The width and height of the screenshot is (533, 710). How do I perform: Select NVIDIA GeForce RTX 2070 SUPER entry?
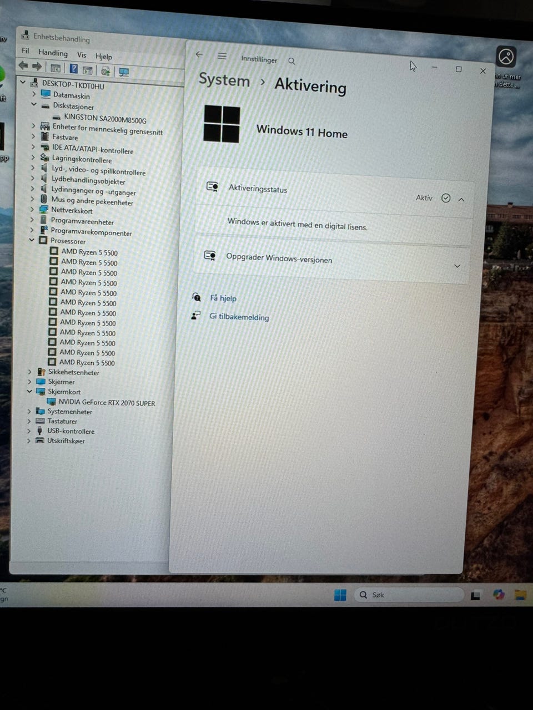coord(107,403)
